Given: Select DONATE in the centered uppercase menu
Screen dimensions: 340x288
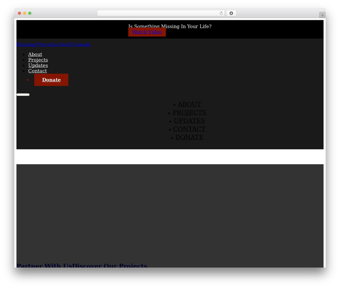Looking at the screenshot, I should point(189,137).
